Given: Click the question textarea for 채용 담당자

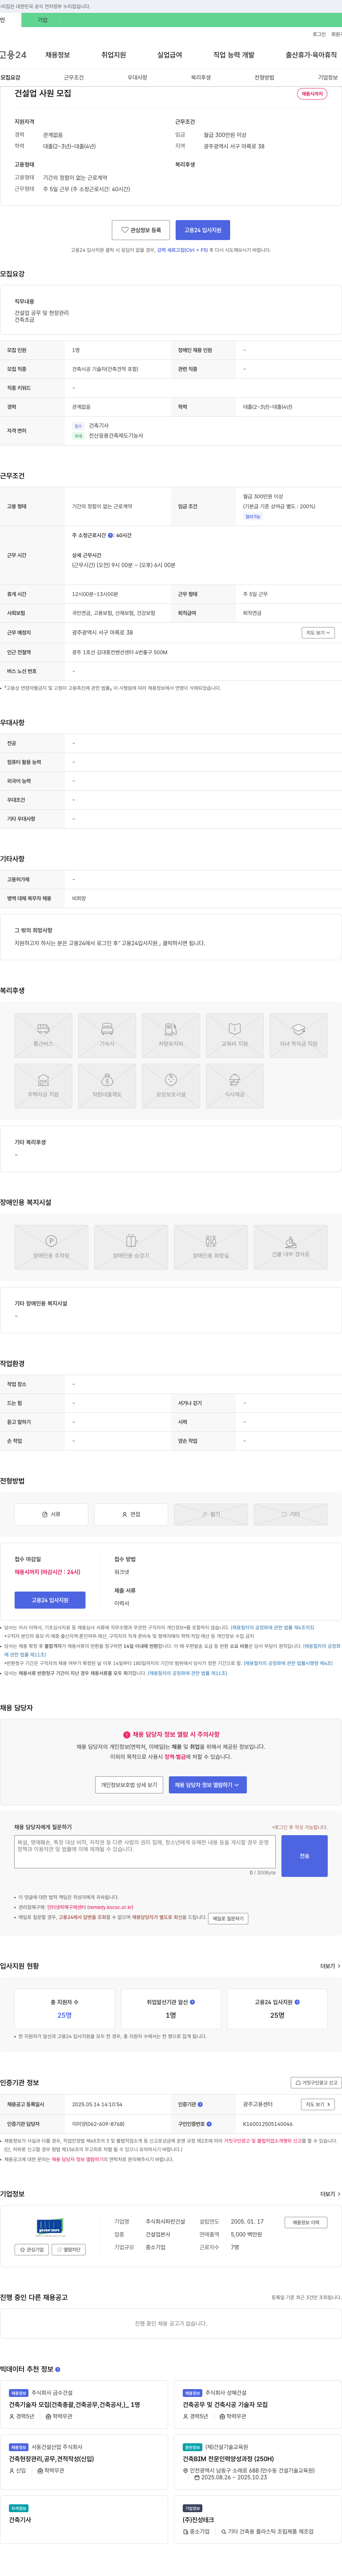Looking at the screenshot, I should pos(145,1851).
